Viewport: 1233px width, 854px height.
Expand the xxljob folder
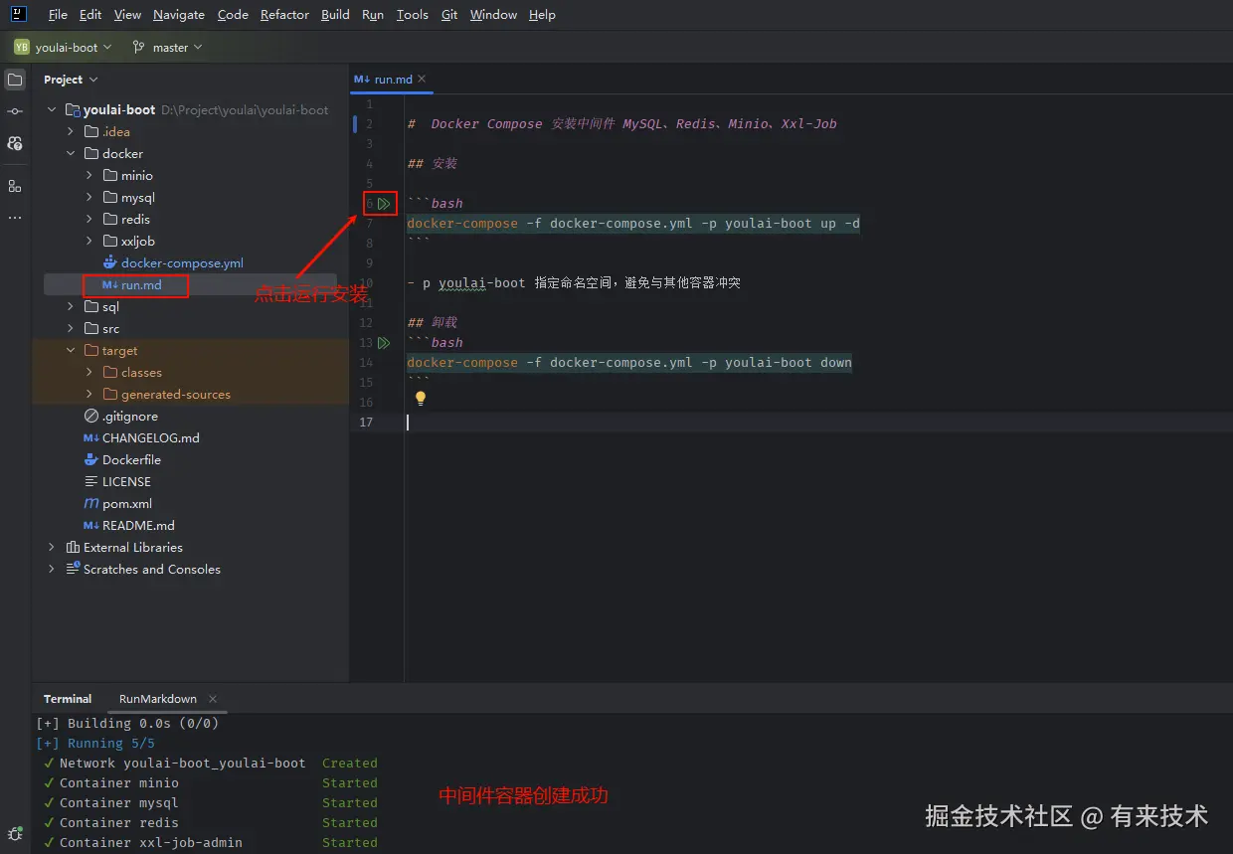click(89, 241)
